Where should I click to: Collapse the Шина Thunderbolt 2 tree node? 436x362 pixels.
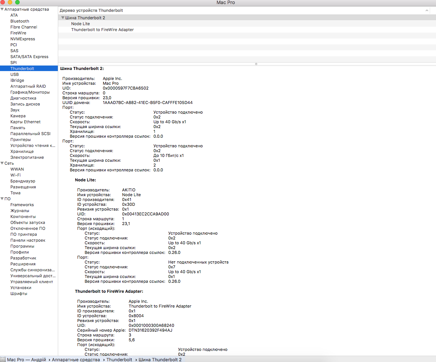[63, 17]
